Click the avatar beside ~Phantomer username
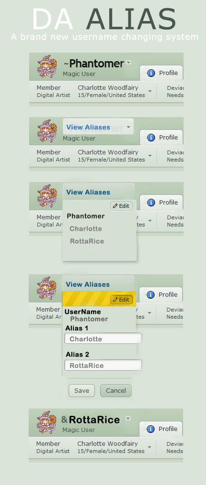This screenshot has height=485, width=206. click(47, 66)
